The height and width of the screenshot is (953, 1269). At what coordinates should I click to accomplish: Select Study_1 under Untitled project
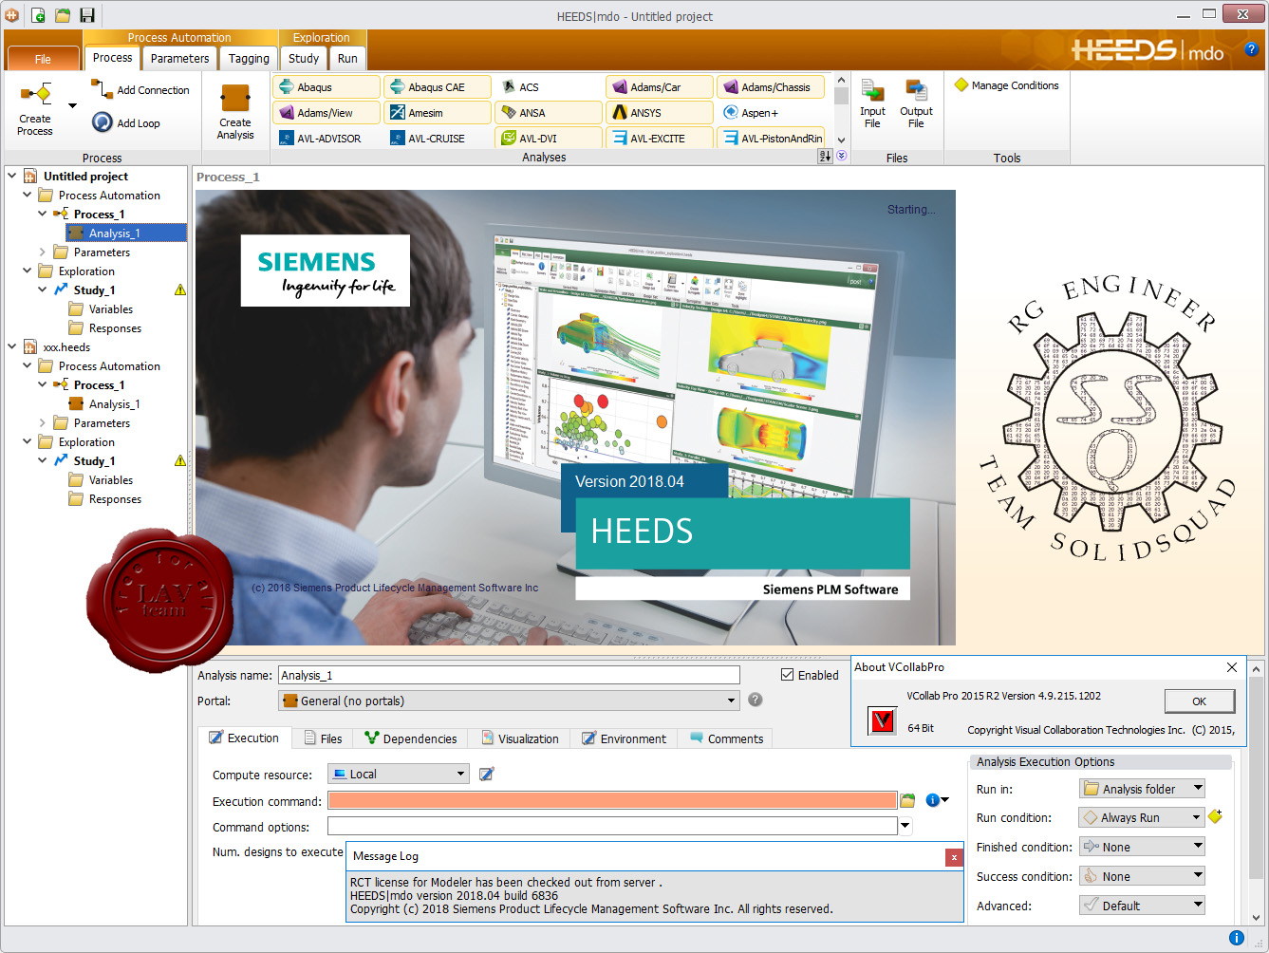(x=94, y=290)
